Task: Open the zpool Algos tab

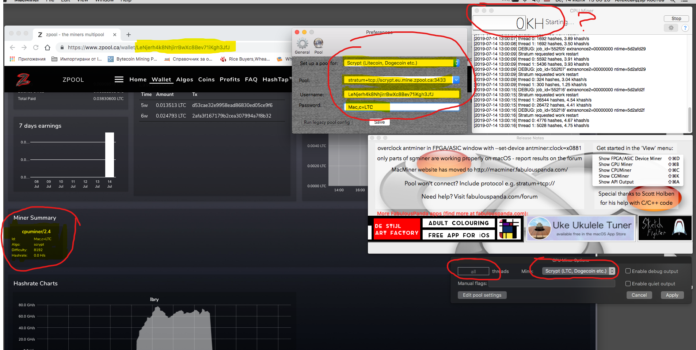Action: [185, 80]
